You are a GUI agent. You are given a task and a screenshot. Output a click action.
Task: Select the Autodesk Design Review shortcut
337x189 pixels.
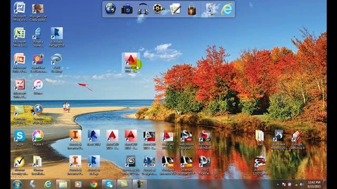coord(149,165)
